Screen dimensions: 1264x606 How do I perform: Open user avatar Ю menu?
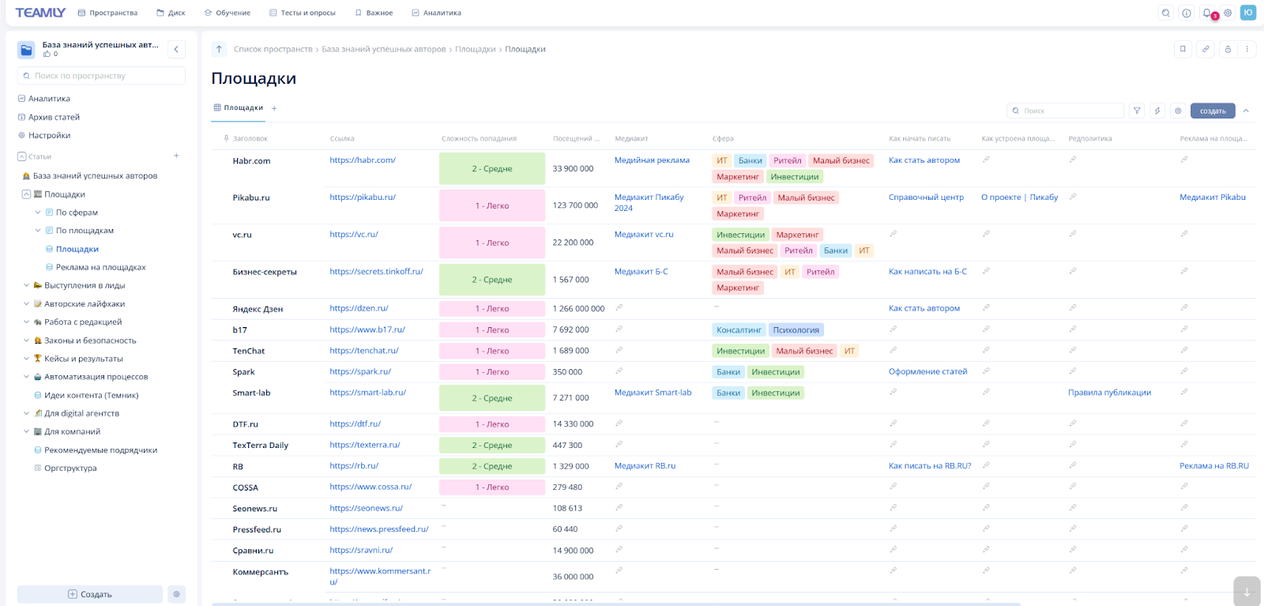tap(1248, 13)
